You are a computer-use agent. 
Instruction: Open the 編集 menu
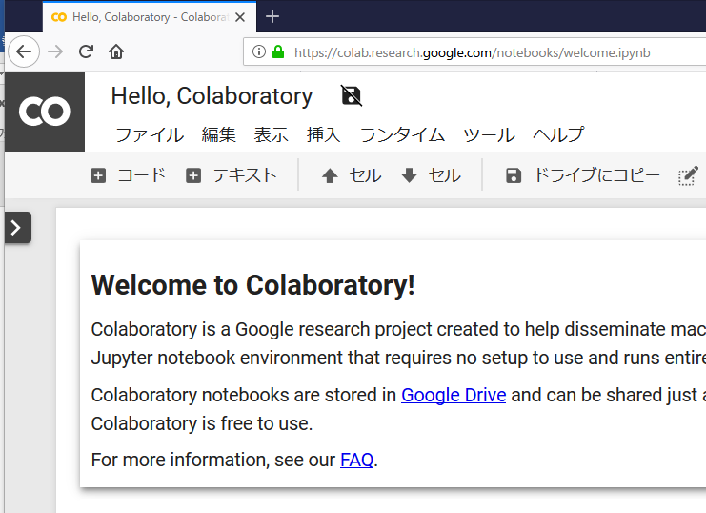coord(219,134)
